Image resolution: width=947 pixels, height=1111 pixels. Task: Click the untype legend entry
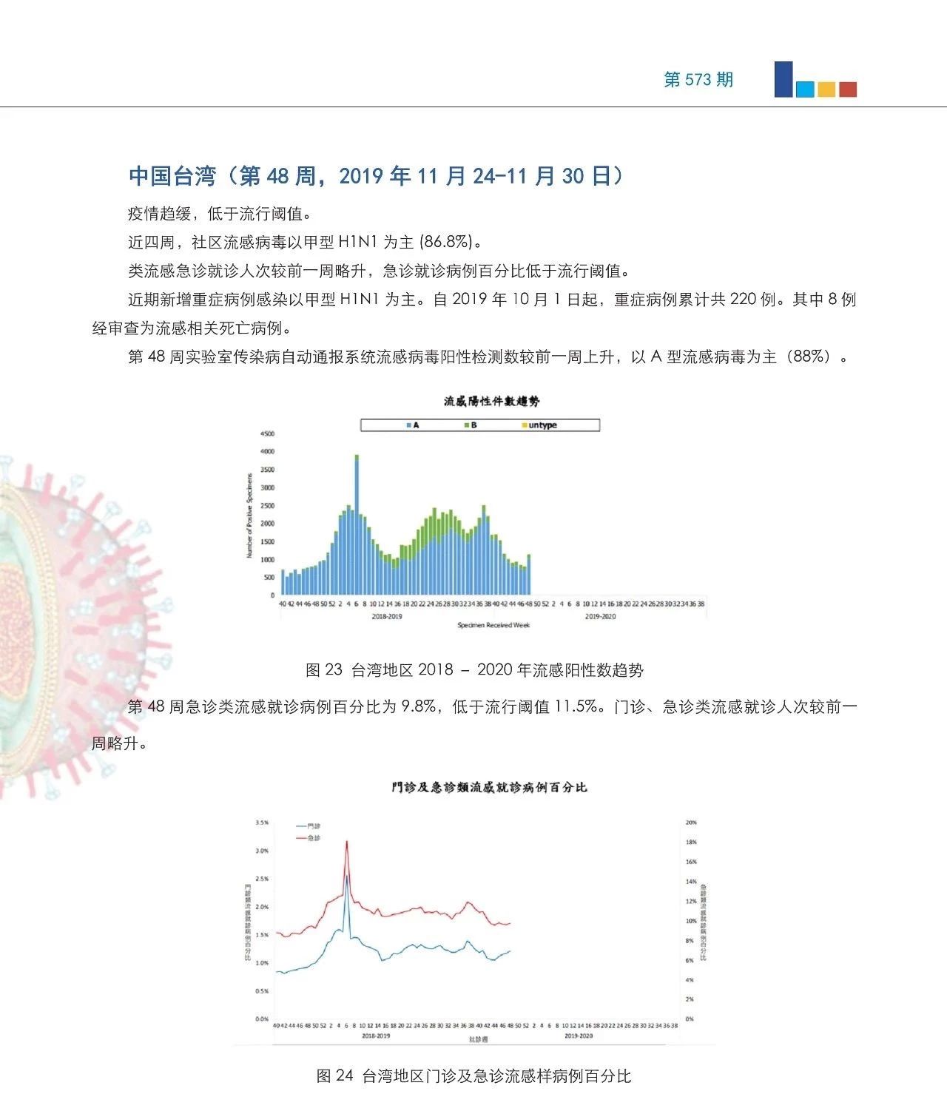[x=539, y=425]
